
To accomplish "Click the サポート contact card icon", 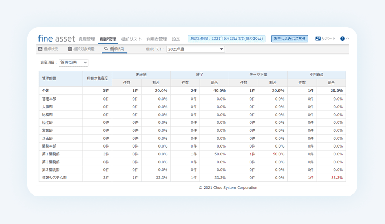I will (x=318, y=39).
